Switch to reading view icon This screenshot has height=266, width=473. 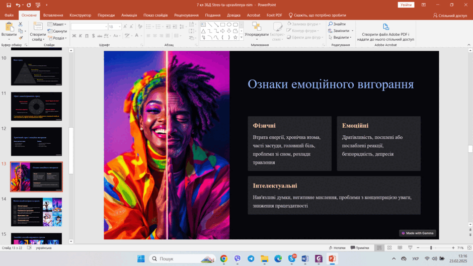click(400, 247)
